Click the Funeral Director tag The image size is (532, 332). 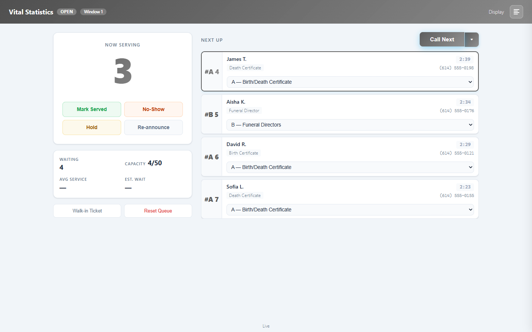click(244, 111)
